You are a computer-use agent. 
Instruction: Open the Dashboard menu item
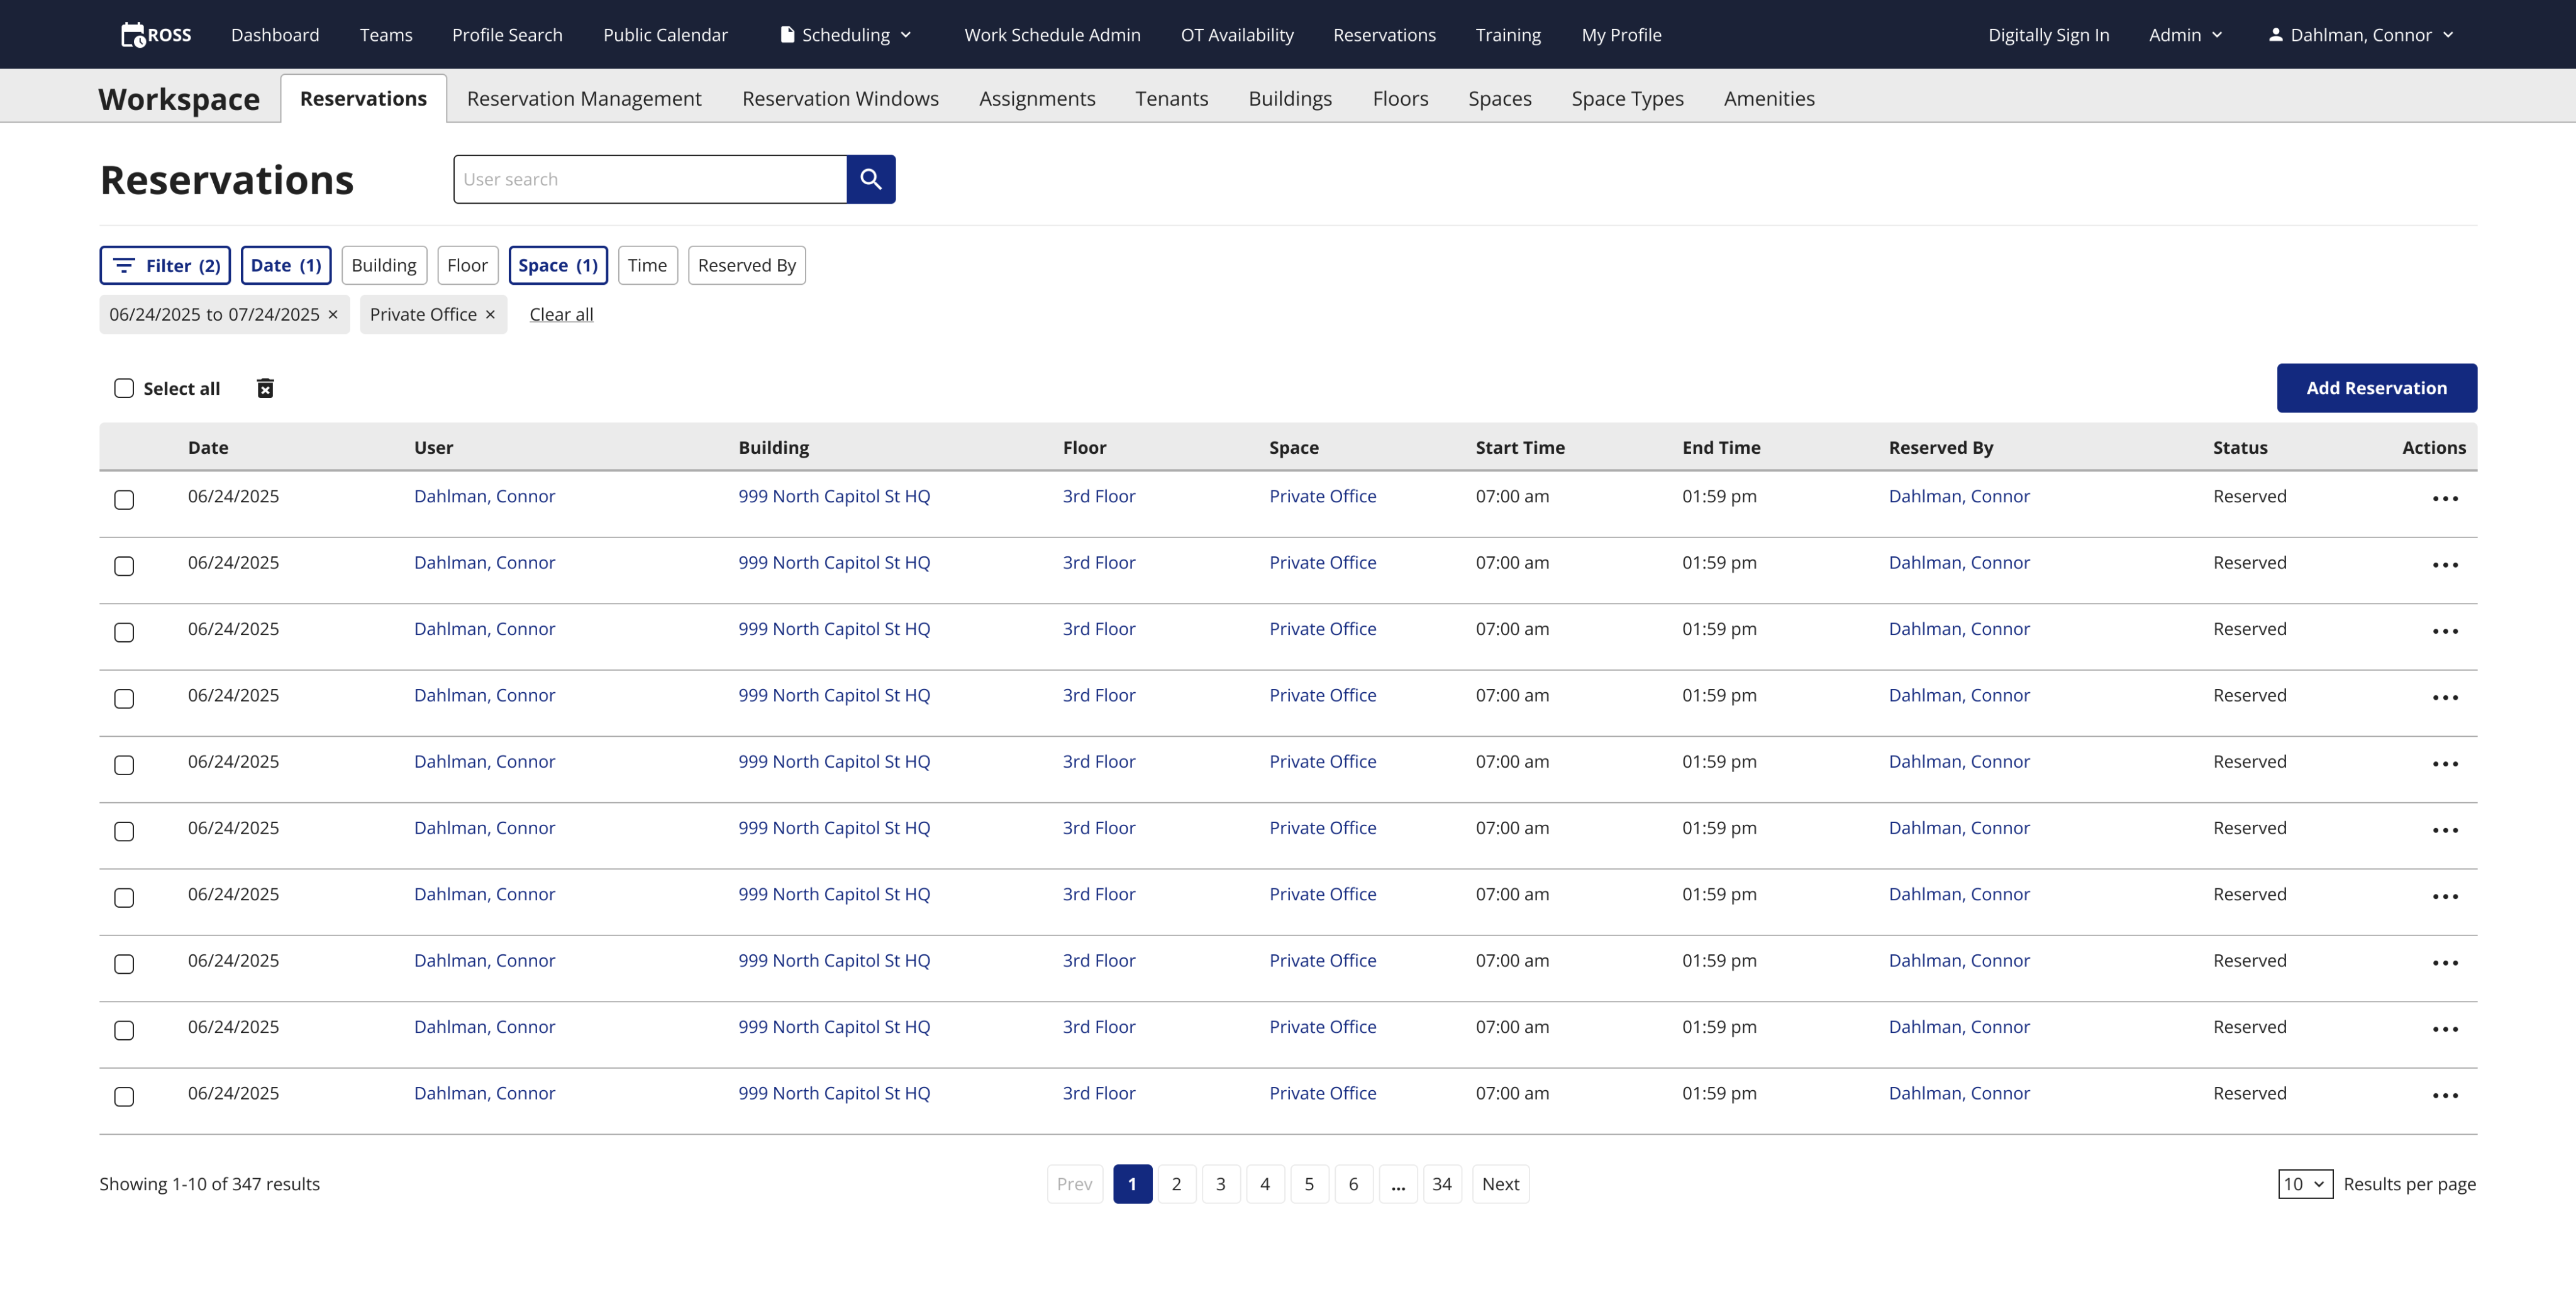tap(274, 34)
